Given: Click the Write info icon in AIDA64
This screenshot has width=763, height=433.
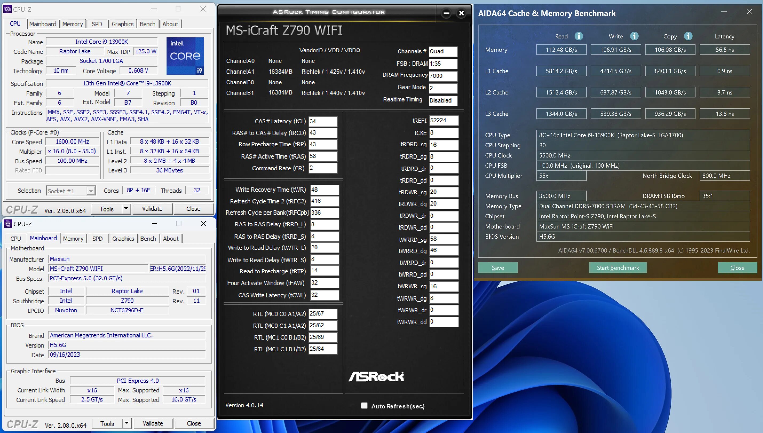Looking at the screenshot, I should click(634, 36).
